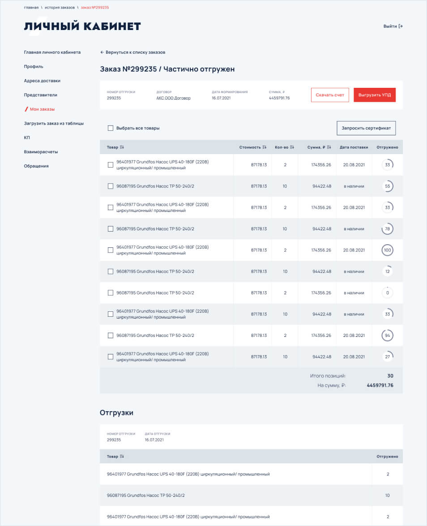Click the 78 percent shipped progress indicator

click(387, 229)
